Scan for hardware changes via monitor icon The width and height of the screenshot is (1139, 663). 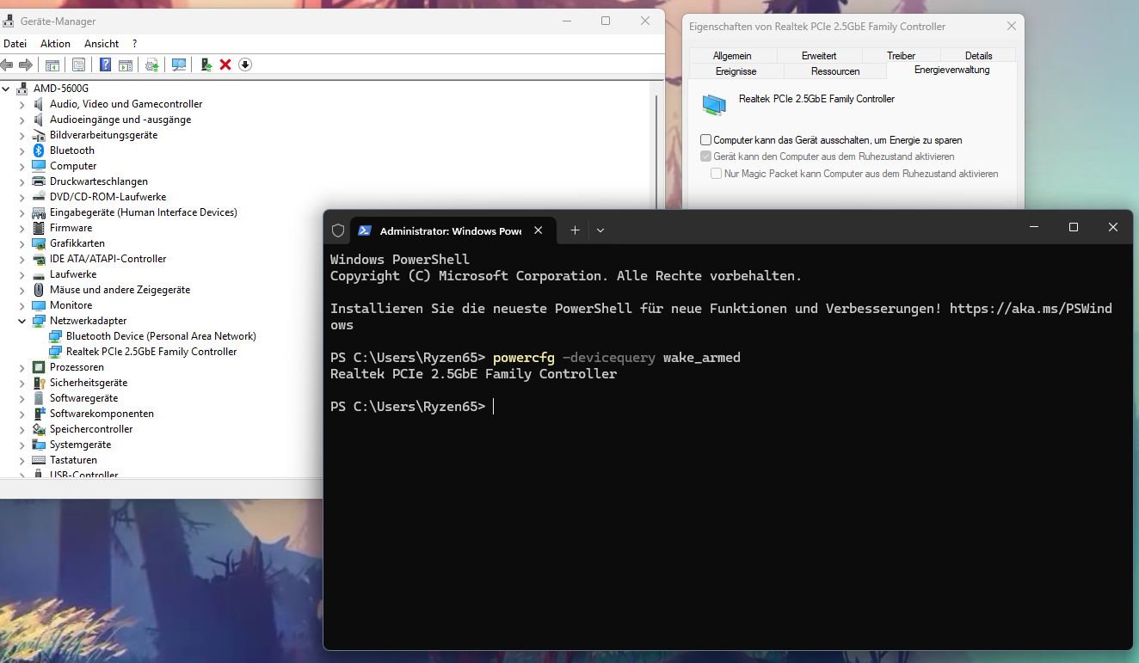coord(179,64)
